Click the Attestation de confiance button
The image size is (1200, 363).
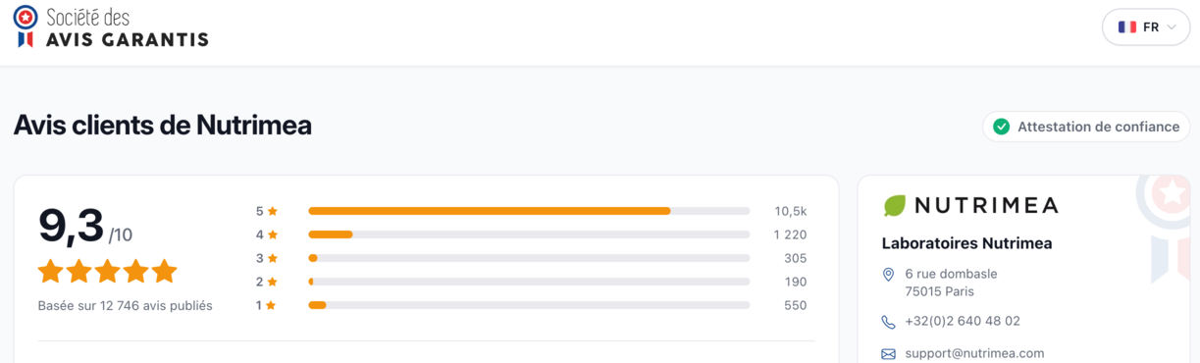pos(1086,127)
